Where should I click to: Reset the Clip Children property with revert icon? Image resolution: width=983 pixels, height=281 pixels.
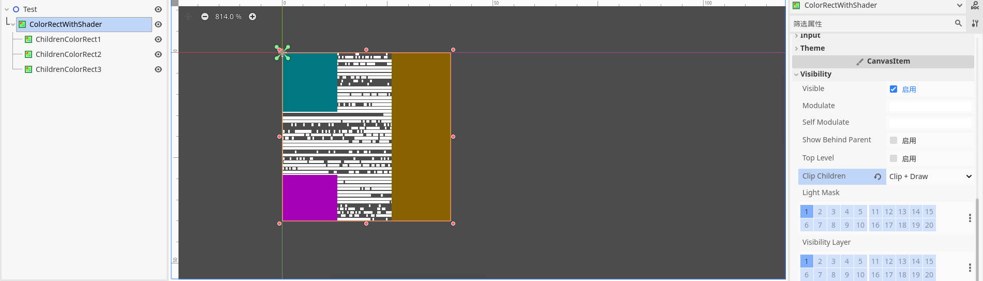877,176
